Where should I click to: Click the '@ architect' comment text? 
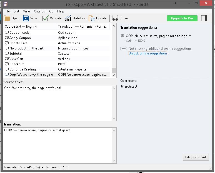129,86
